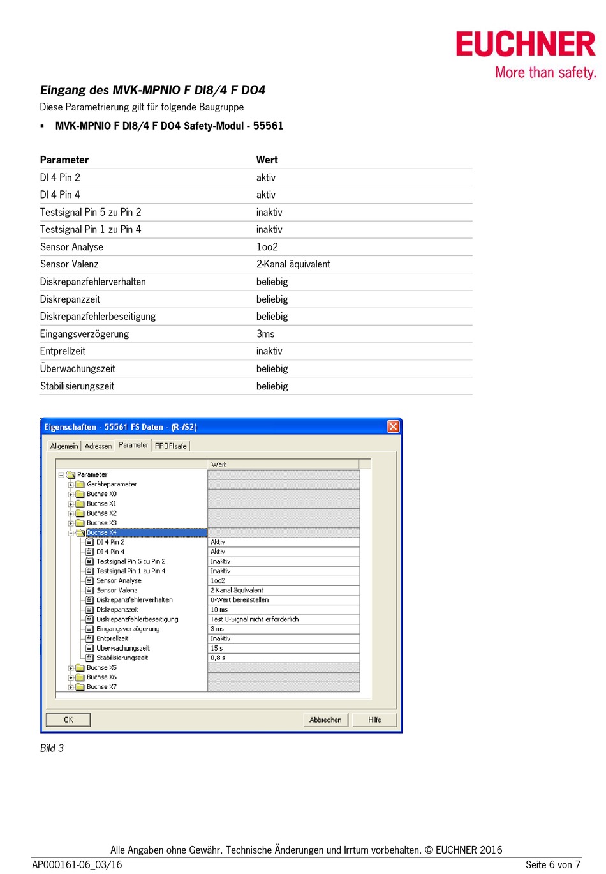
Task: Collapse the root Parameter tree node
Action: pyautogui.click(x=61, y=475)
